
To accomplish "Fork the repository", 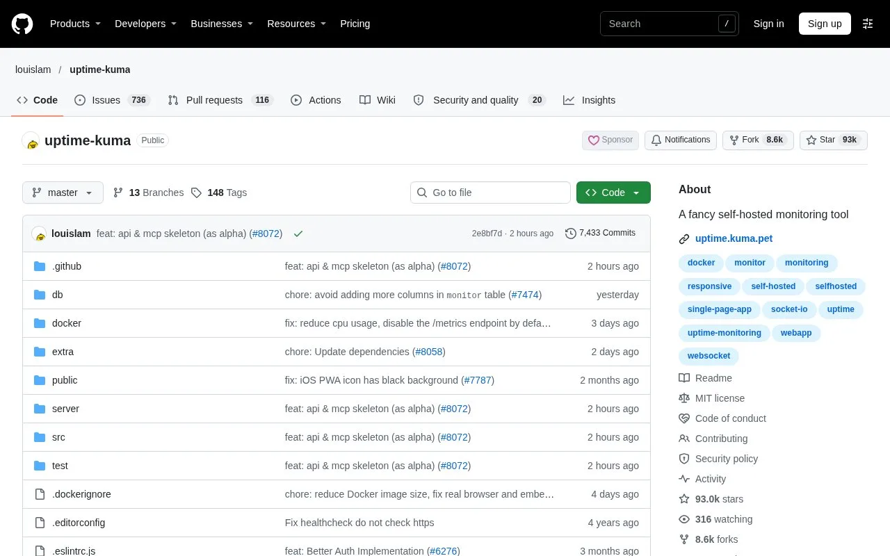I will tap(758, 140).
